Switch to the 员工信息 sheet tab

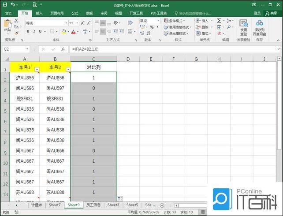pos(93,205)
